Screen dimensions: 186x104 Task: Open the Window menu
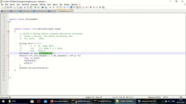pyautogui.click(x=74, y=5)
